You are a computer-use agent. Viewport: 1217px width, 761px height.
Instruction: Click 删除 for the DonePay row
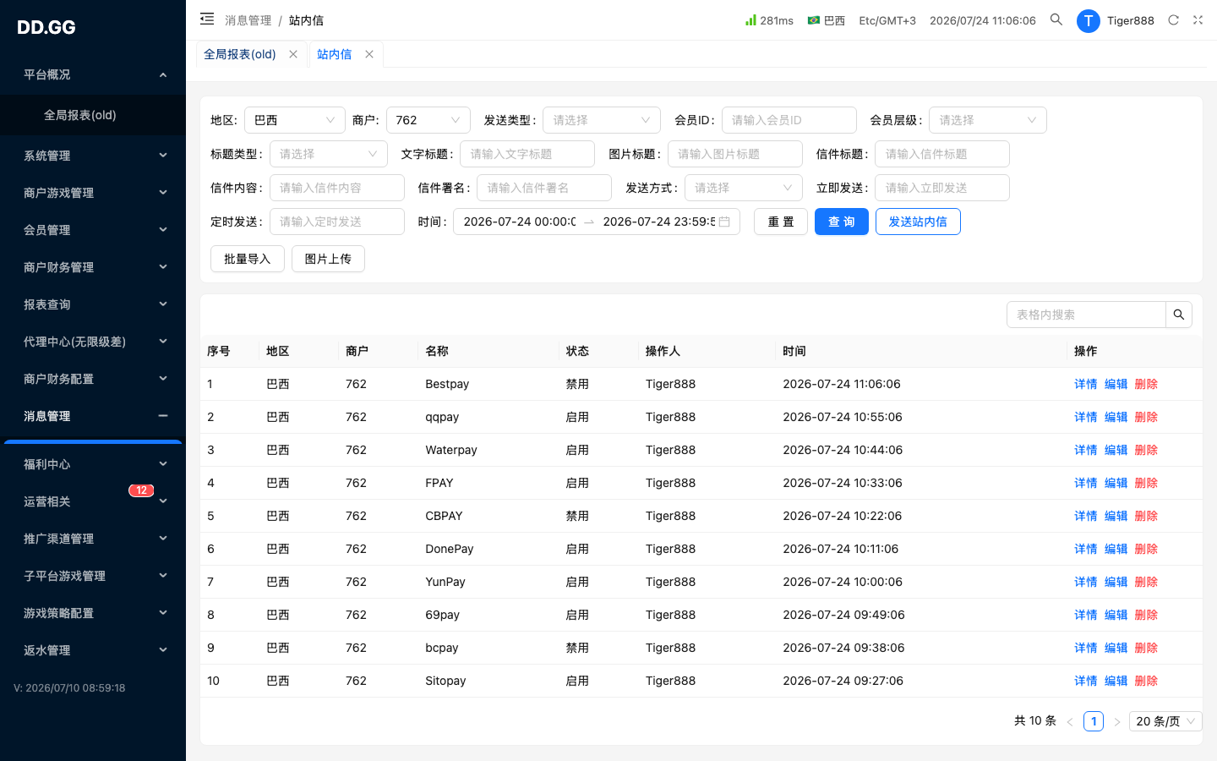[1147, 549]
